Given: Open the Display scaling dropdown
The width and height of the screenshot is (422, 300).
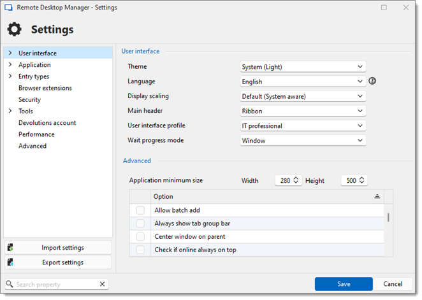Looking at the screenshot, I should click(303, 96).
